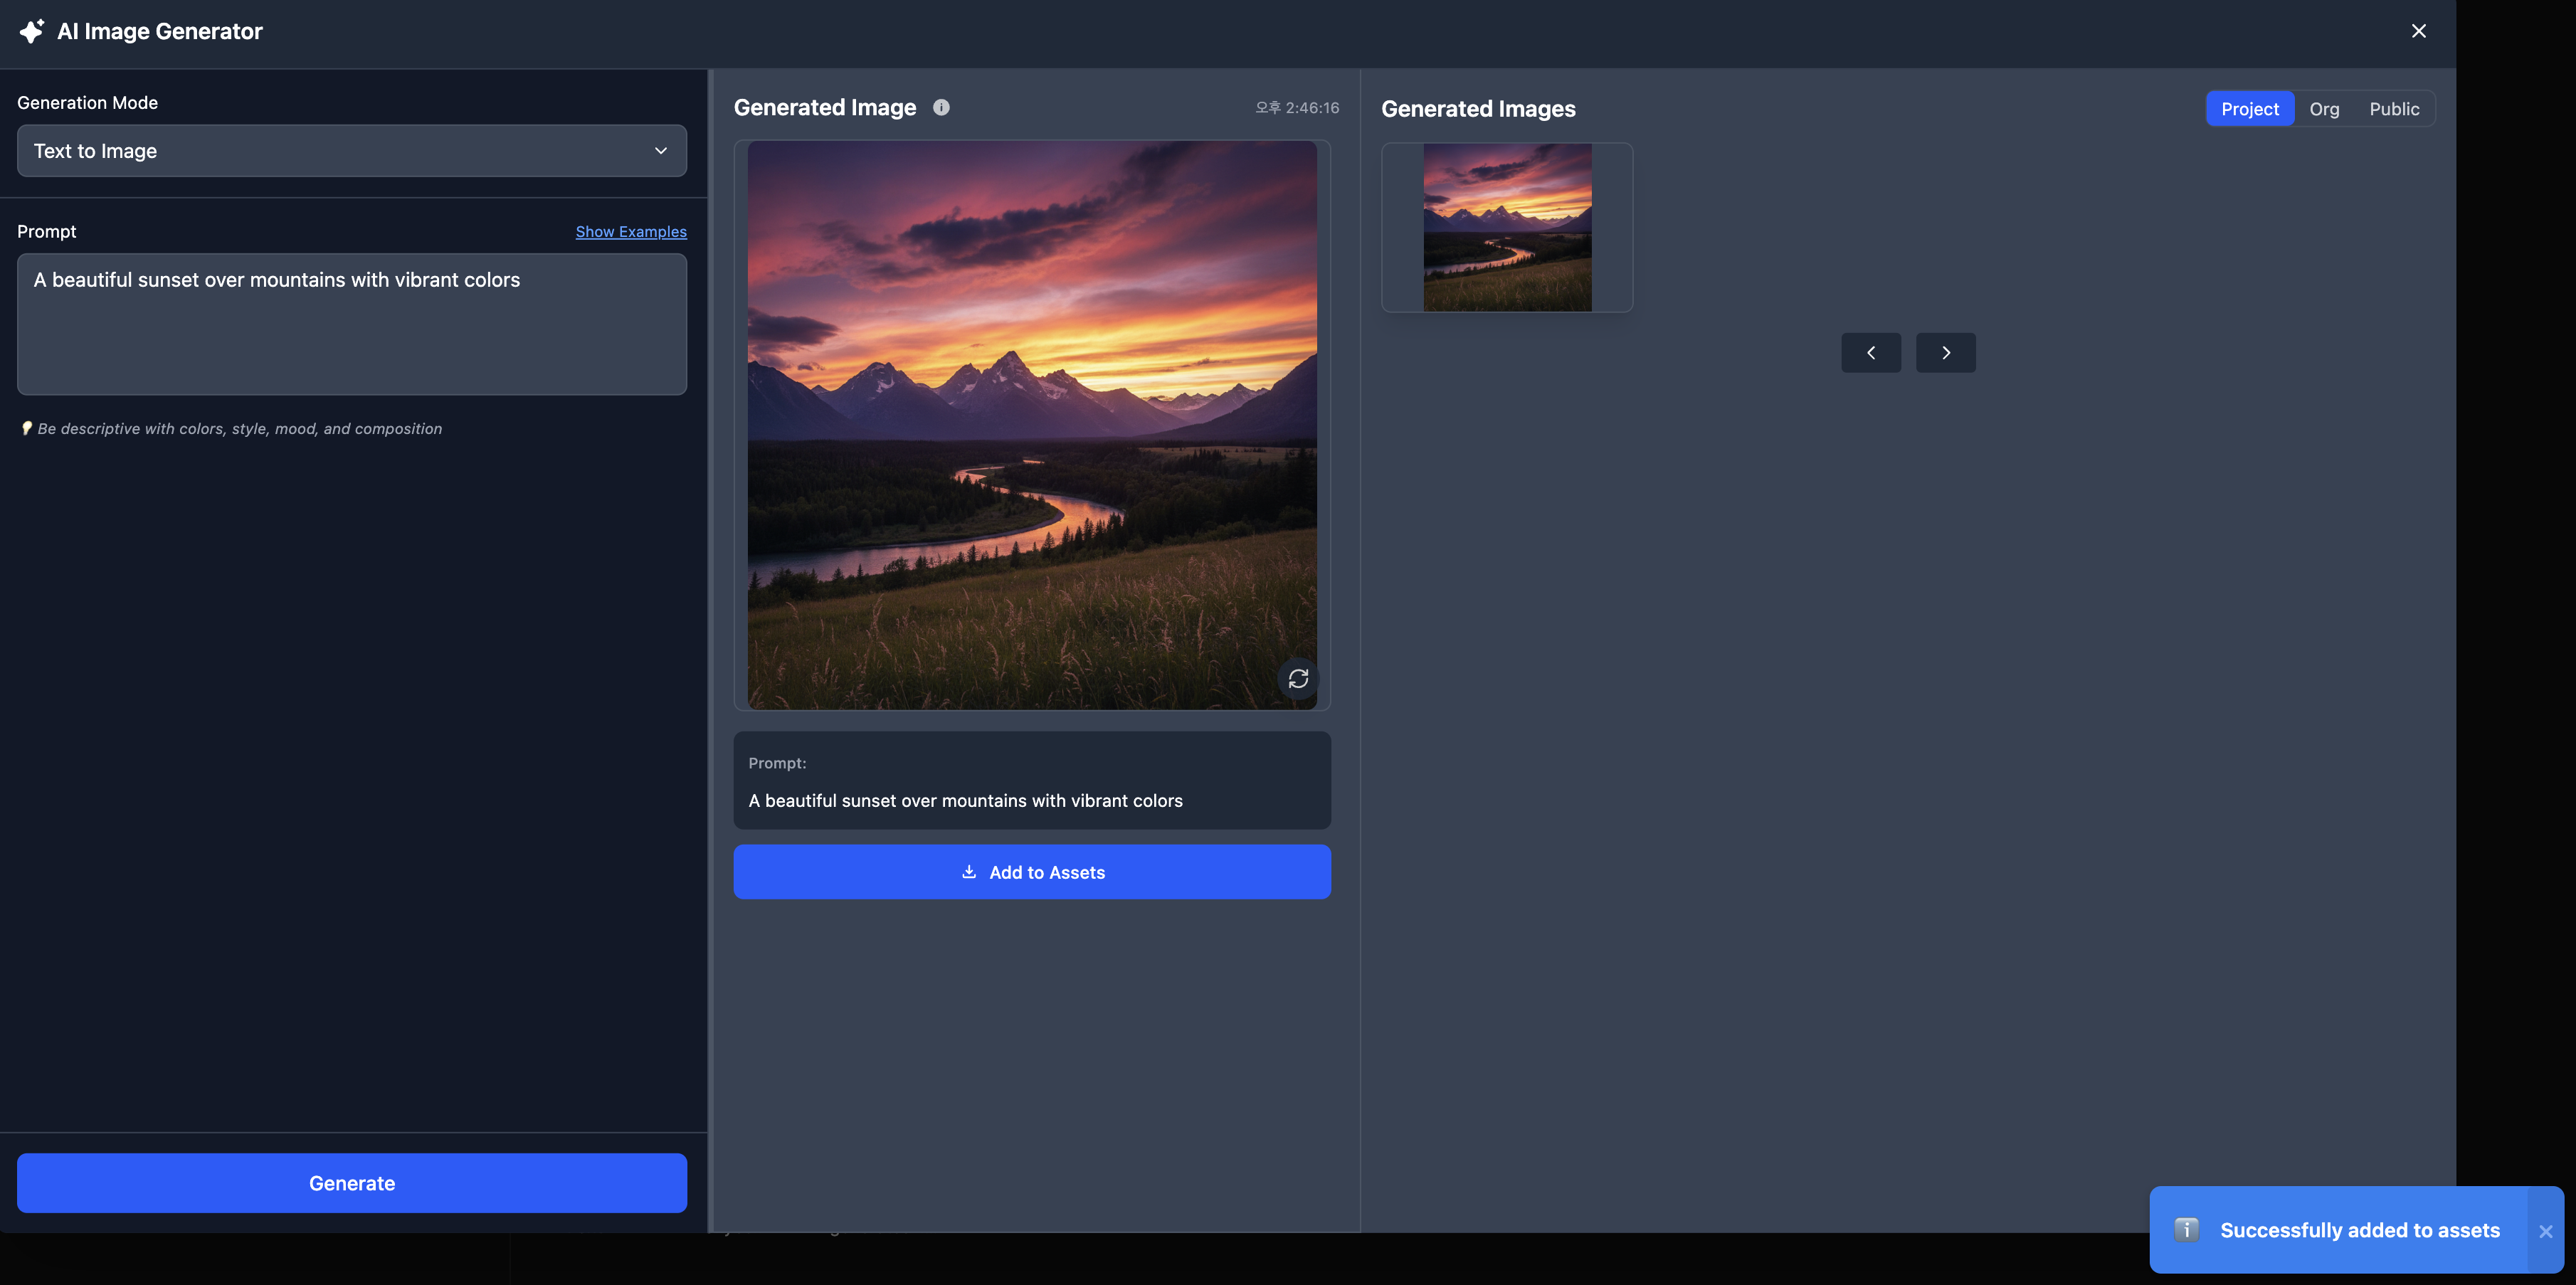The height and width of the screenshot is (1285, 2576).
Task: Click the info icon beside Generated Image
Action: (941, 107)
